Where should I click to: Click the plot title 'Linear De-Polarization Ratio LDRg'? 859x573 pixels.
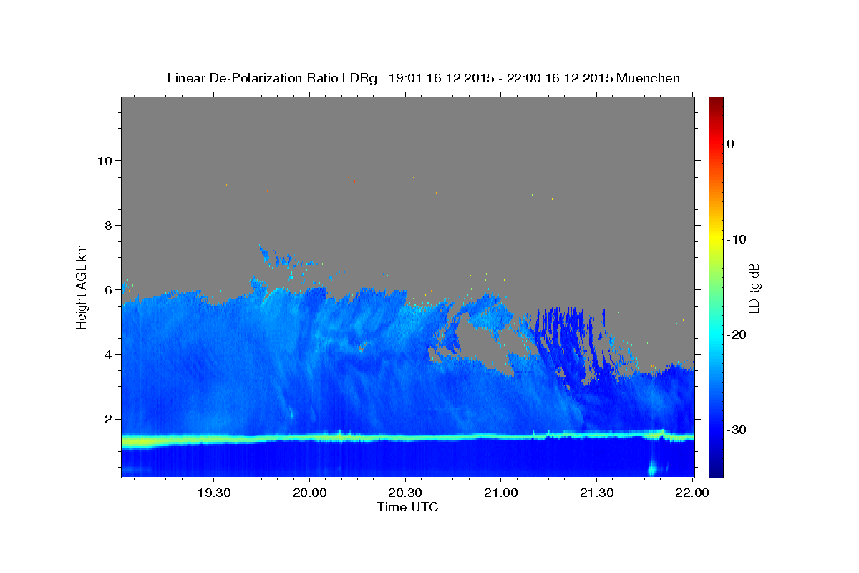coord(272,78)
